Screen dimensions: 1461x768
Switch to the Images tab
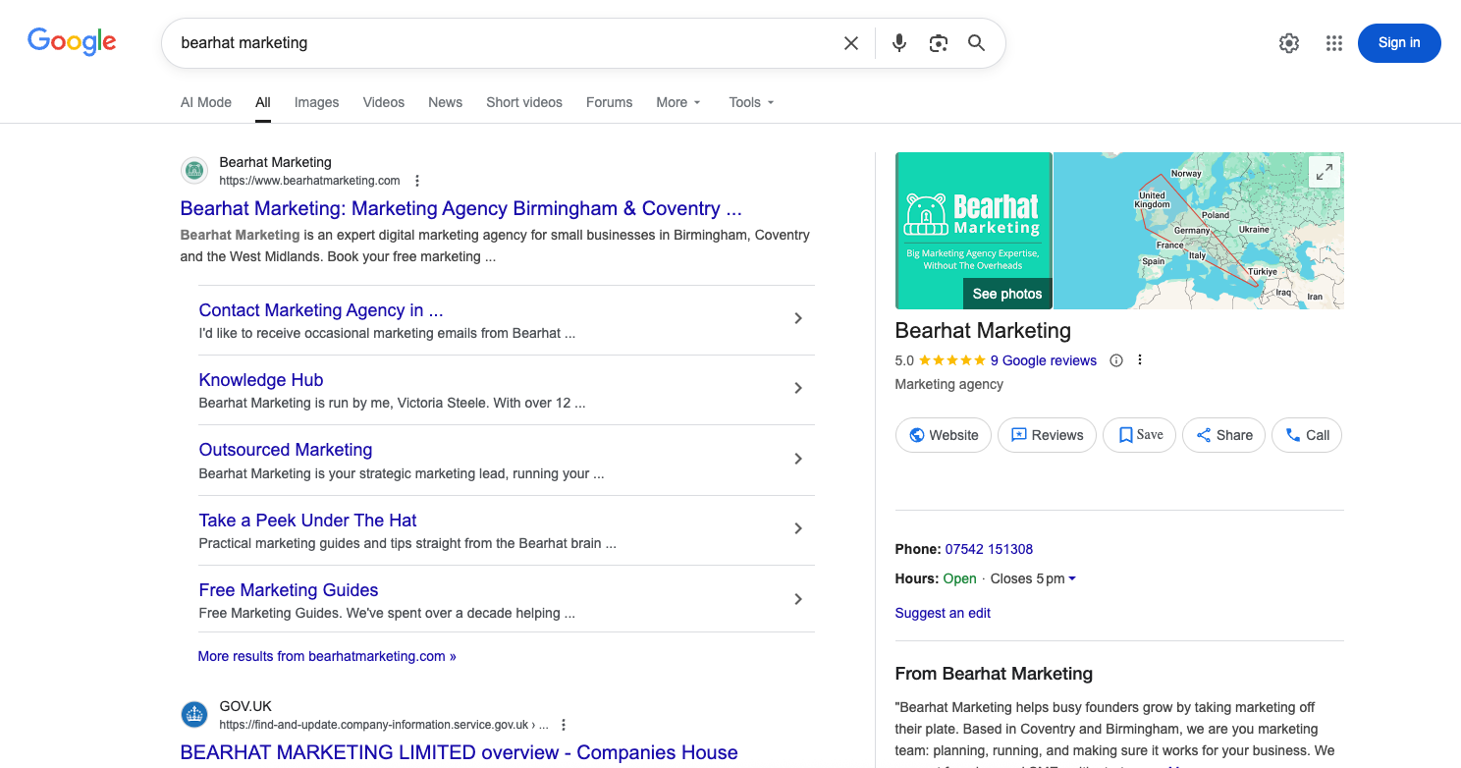tap(316, 102)
